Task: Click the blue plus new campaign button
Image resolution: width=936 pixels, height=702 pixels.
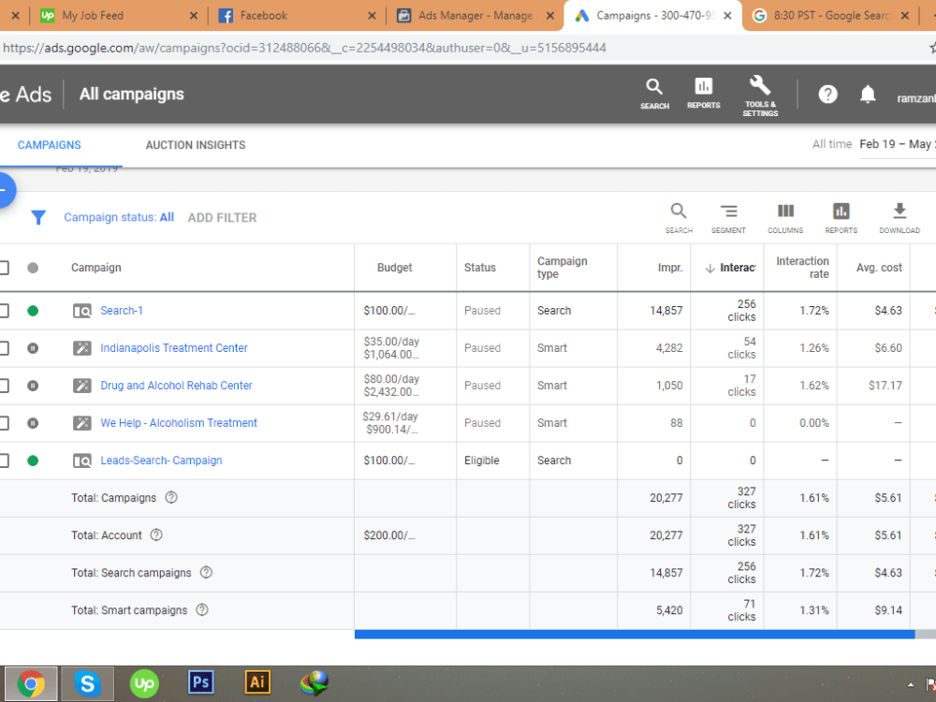Action: [5, 190]
